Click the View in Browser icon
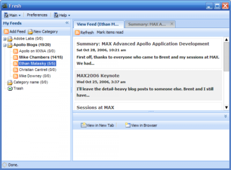 click(128, 125)
